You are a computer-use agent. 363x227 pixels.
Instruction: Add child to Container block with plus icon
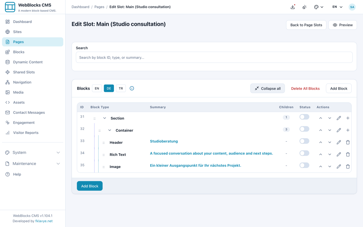click(x=348, y=130)
